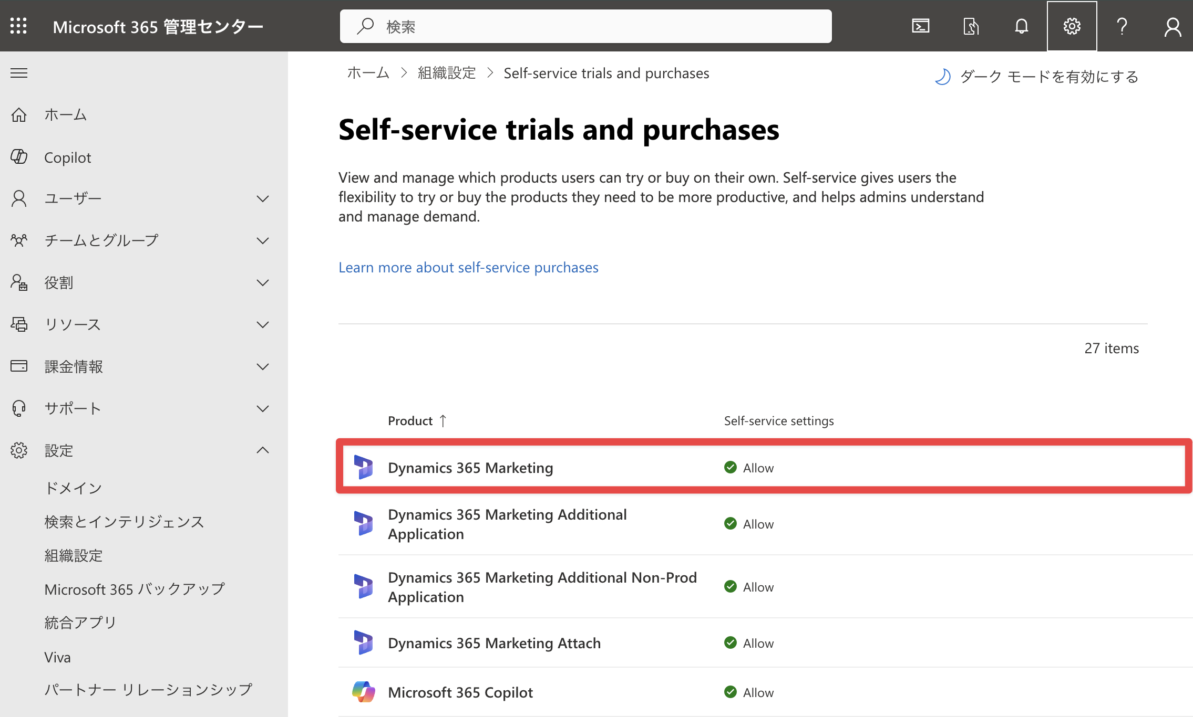Click the home icon in sidebar

tap(19, 114)
